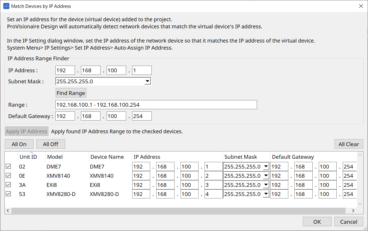Uncheck the EXi8 device checkbox
This screenshot has width=368, height=231.
pos(8,185)
